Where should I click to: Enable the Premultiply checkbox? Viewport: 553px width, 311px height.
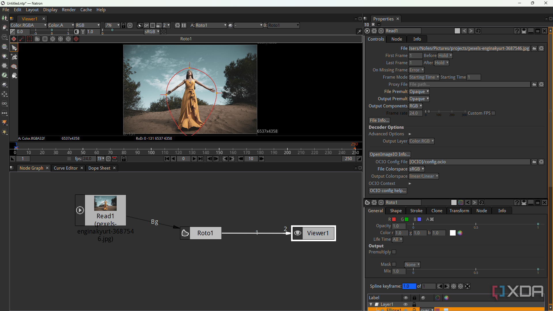(x=394, y=252)
